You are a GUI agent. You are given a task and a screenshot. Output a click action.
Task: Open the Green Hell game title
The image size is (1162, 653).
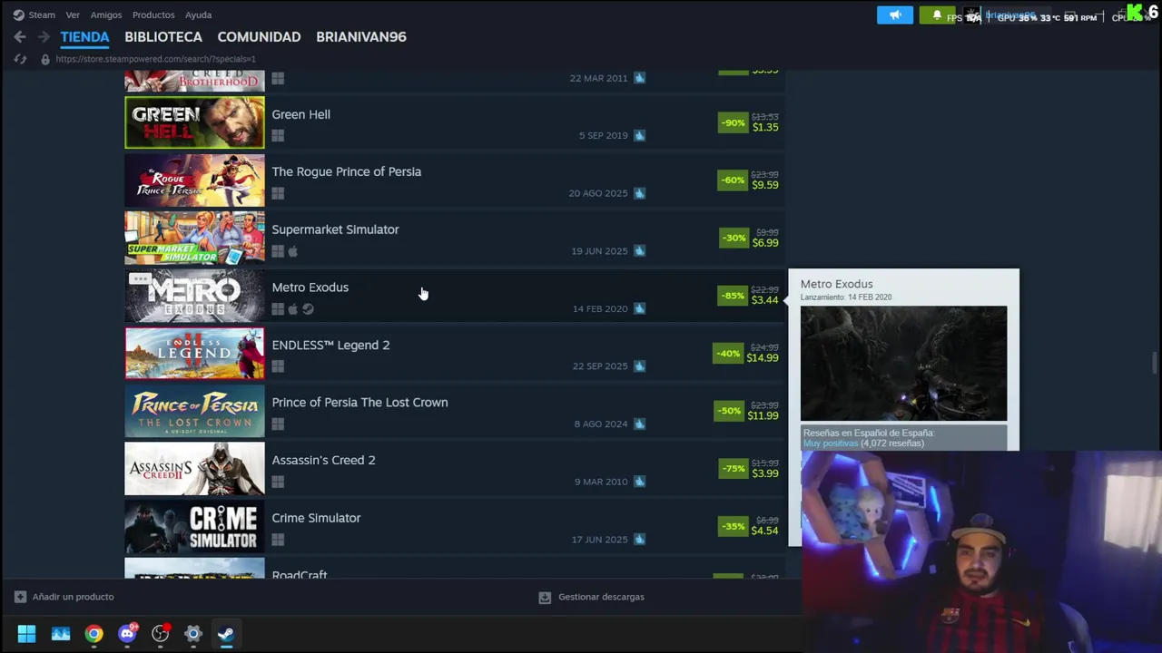pyautogui.click(x=300, y=114)
